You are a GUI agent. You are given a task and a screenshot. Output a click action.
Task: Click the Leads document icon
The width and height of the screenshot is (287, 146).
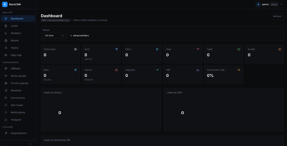(6, 26)
